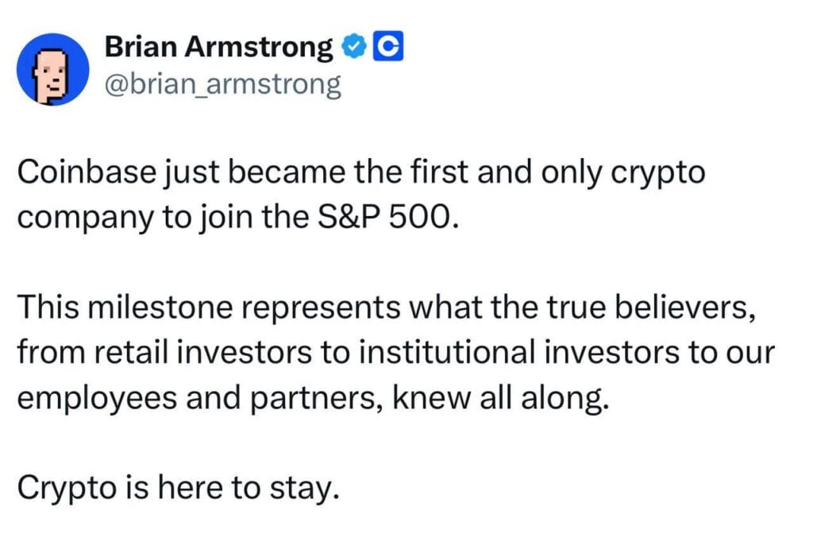Click the Coinbase affiliation badge icon

(x=387, y=49)
